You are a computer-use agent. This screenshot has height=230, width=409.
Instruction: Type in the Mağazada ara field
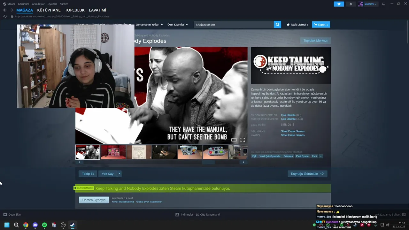[x=234, y=24]
